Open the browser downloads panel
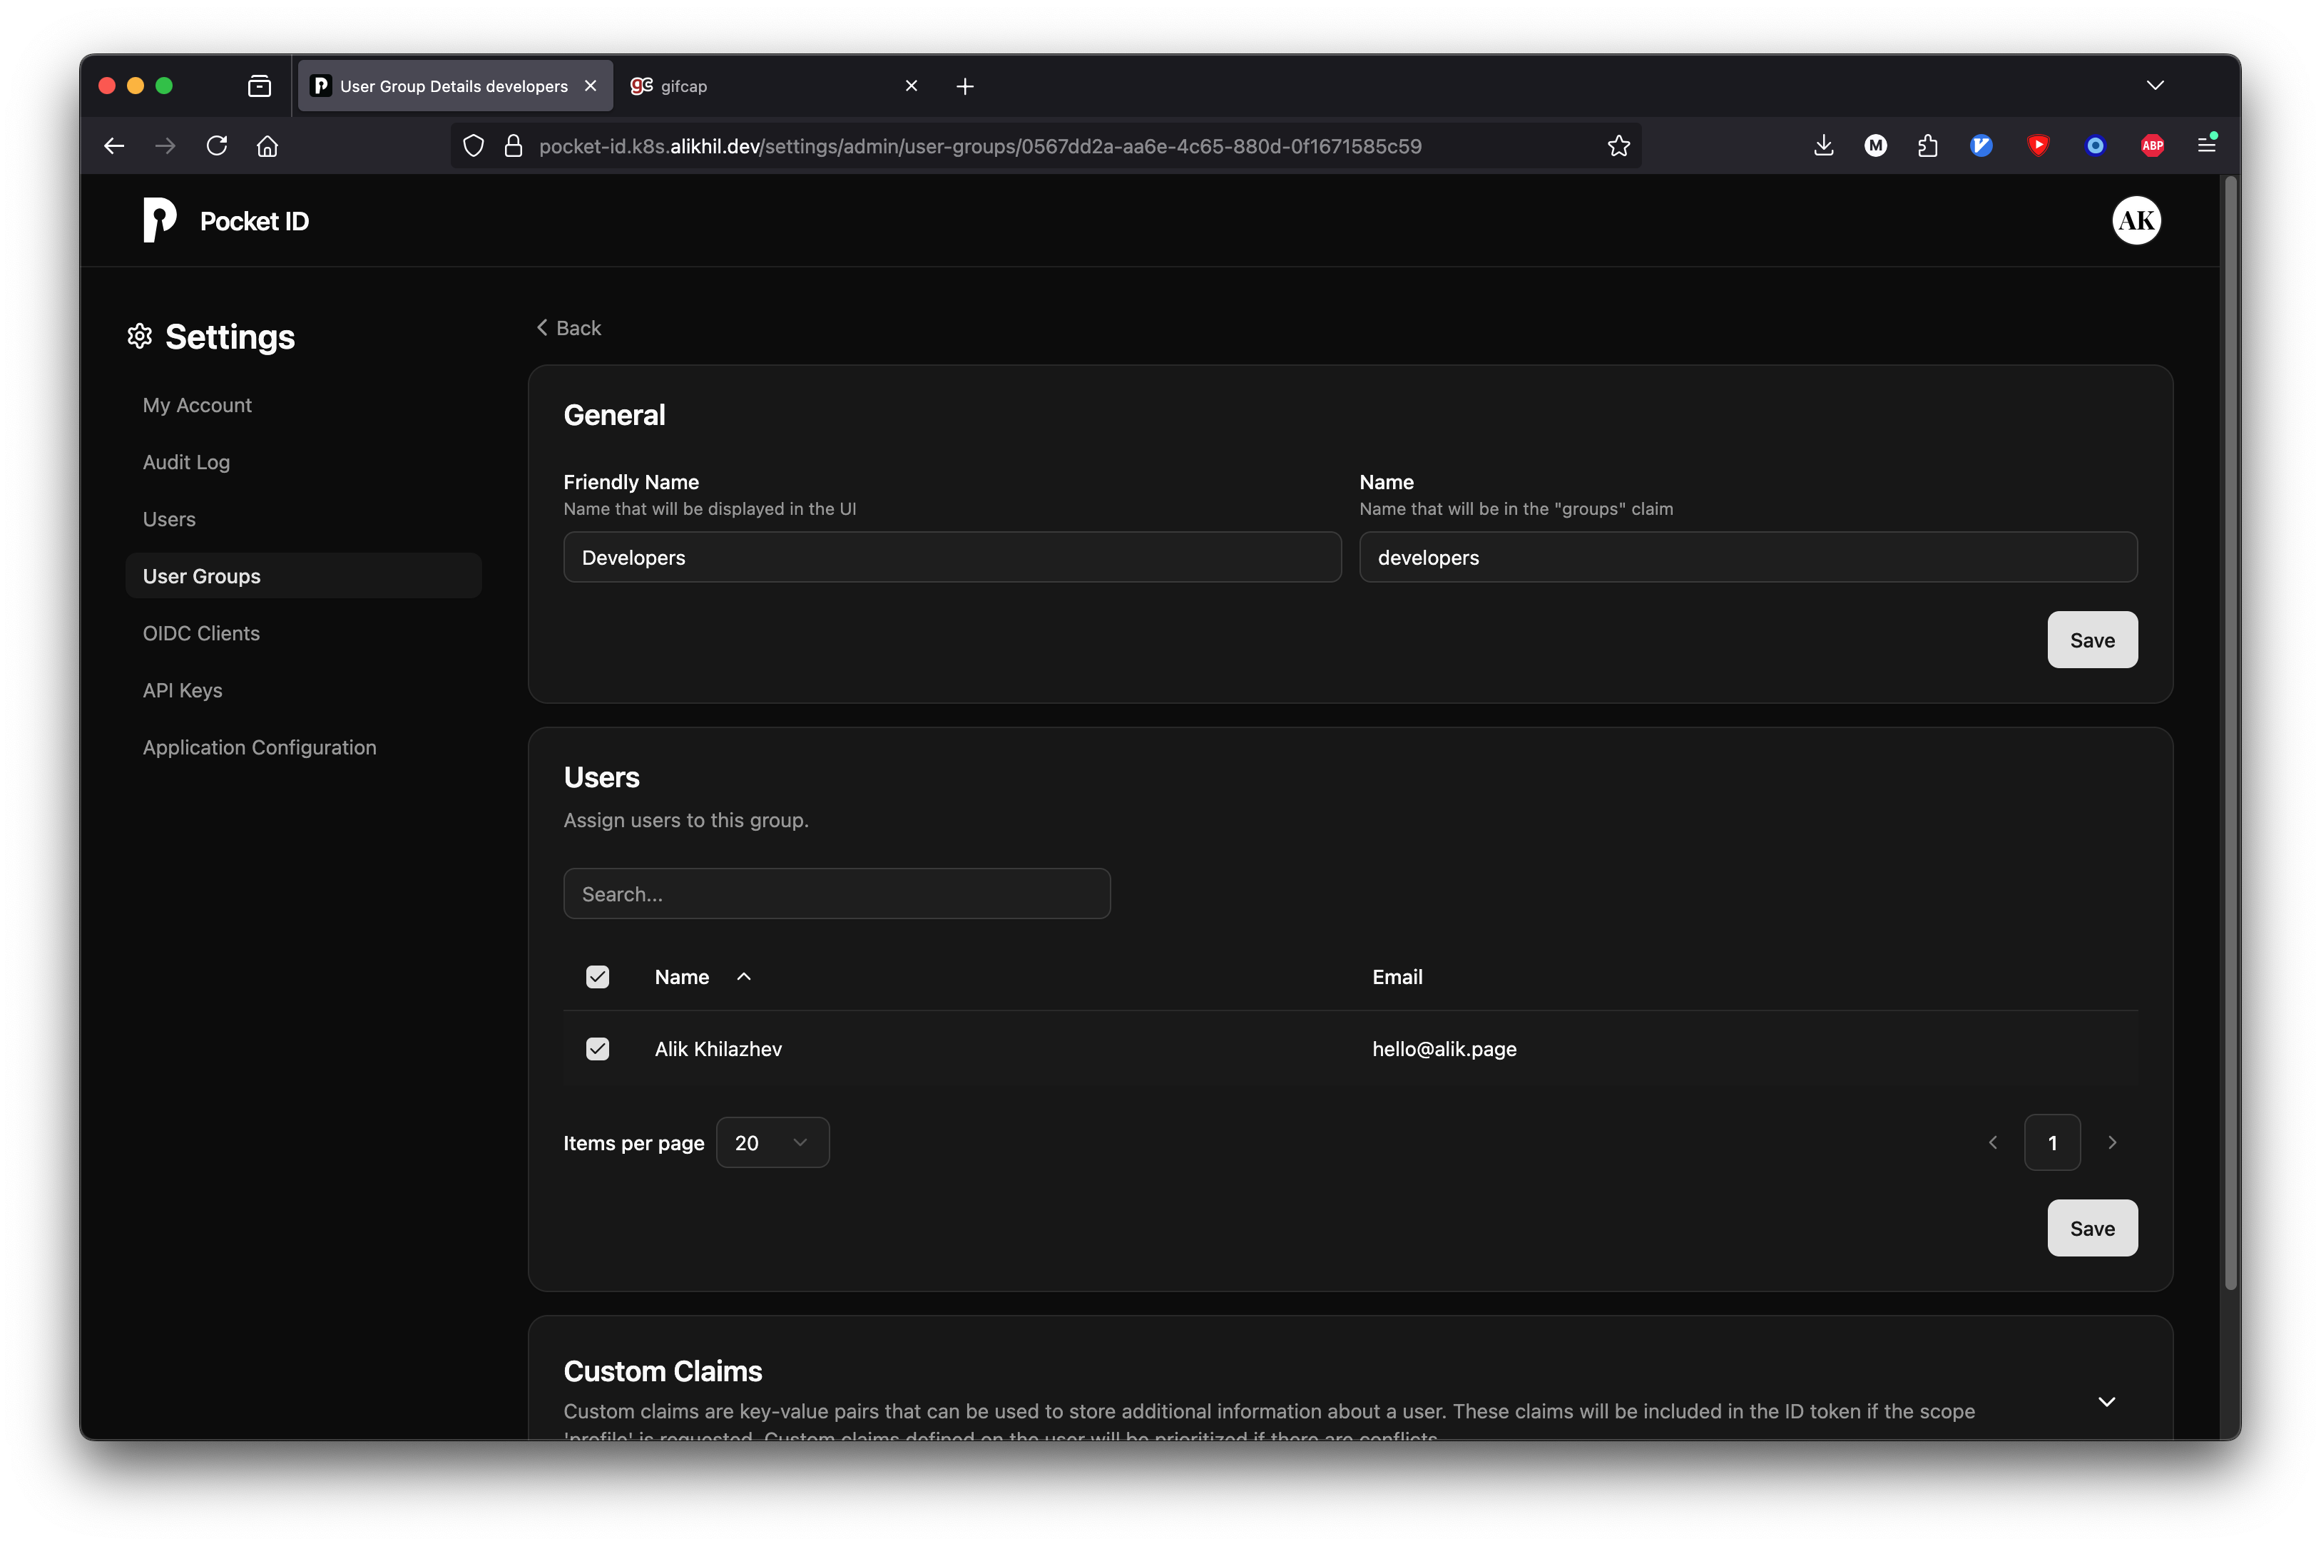 (x=1823, y=146)
